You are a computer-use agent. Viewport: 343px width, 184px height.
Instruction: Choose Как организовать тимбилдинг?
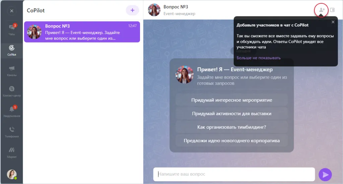pyautogui.click(x=232, y=127)
